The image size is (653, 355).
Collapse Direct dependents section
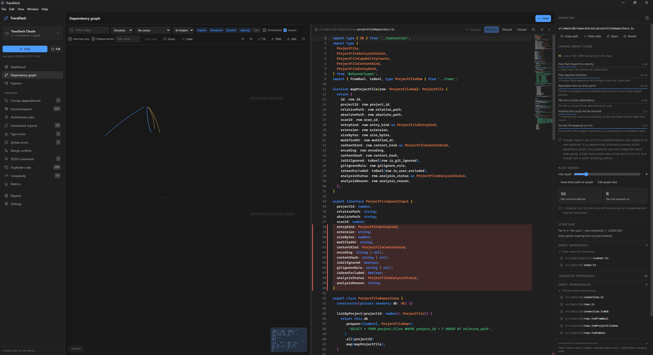602,245
